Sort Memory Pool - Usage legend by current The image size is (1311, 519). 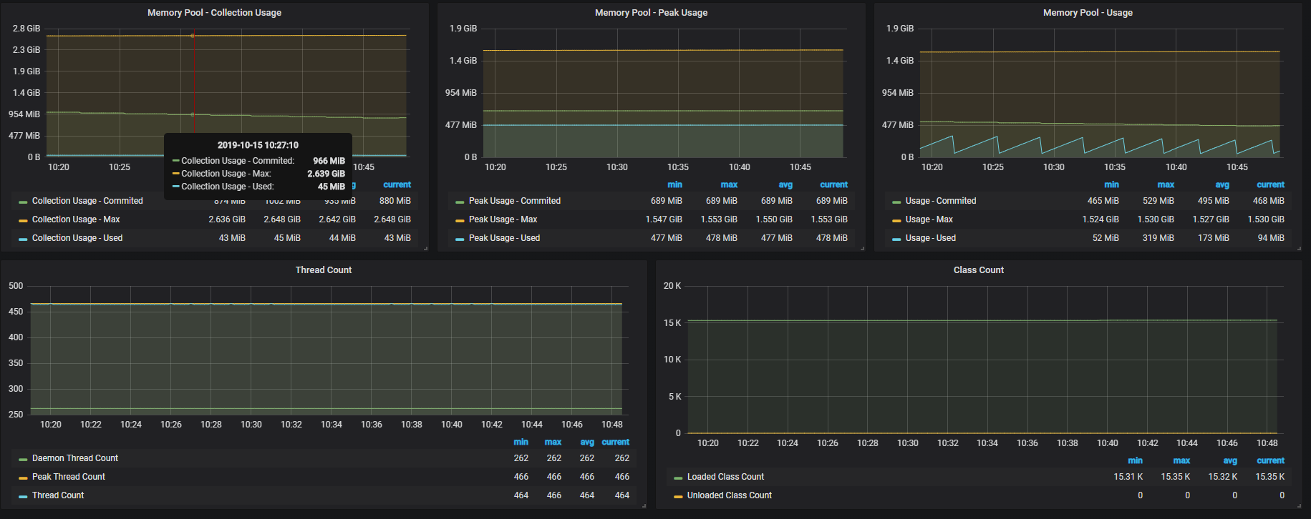point(1270,184)
